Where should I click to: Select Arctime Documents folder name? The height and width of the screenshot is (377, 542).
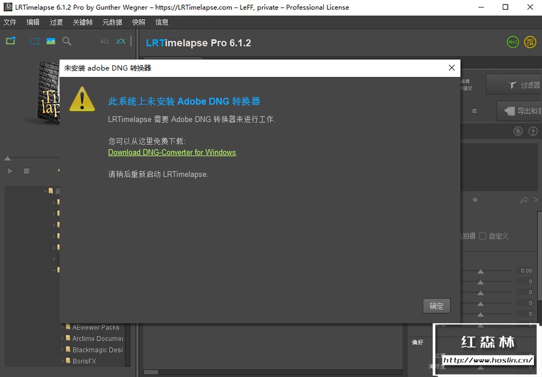pyautogui.click(x=98, y=339)
